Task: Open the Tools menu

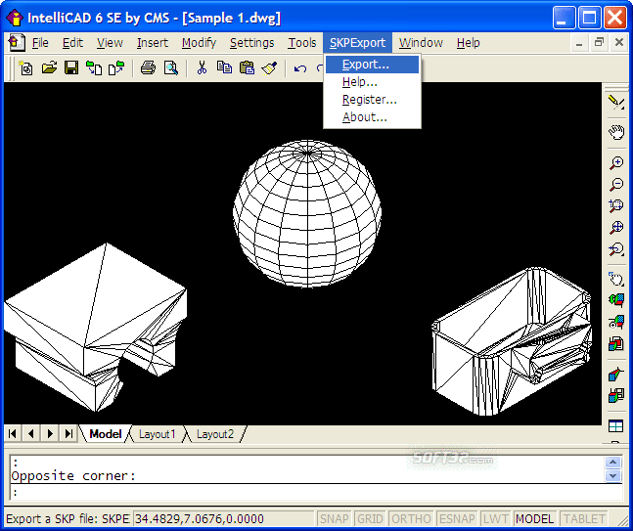Action: (x=302, y=43)
